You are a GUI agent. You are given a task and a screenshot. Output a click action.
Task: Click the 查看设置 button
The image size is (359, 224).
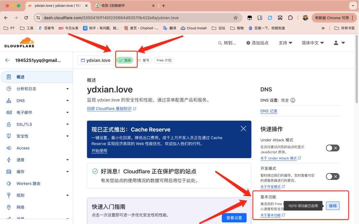coord(234,218)
